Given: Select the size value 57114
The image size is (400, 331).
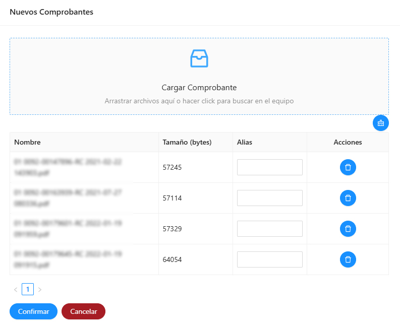Looking at the screenshot, I should click(172, 198).
